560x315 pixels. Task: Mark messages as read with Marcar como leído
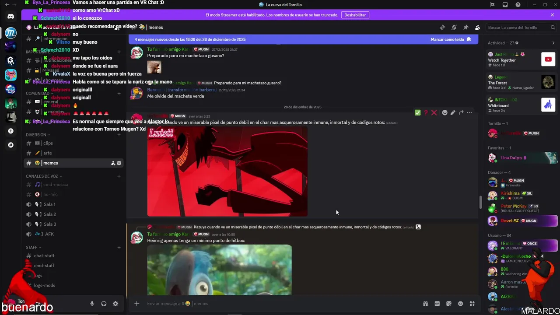coord(451,39)
